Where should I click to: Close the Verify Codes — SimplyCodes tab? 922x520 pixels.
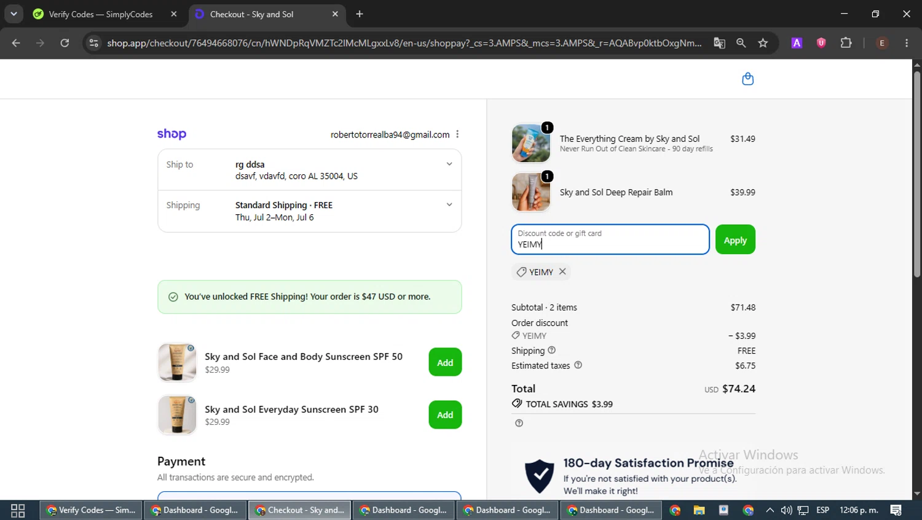(x=174, y=14)
